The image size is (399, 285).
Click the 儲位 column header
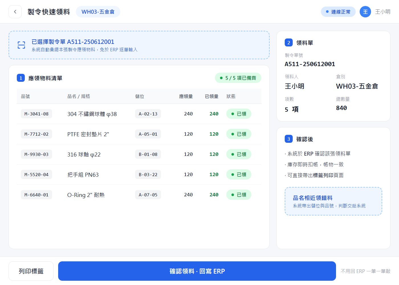[140, 96]
